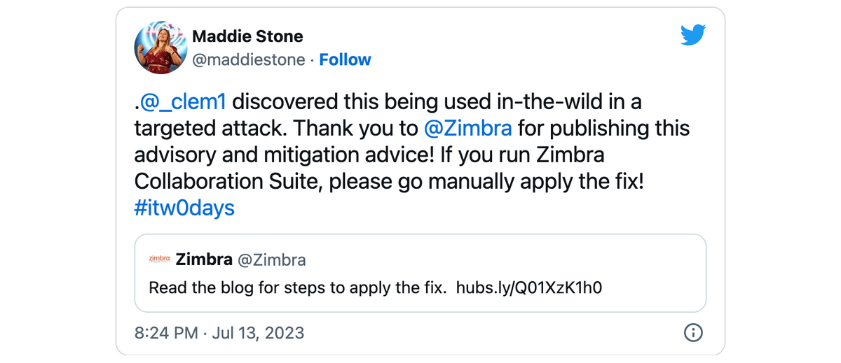
Task: Click the small Zimbra logo in the quoted tweet
Action: (160, 259)
